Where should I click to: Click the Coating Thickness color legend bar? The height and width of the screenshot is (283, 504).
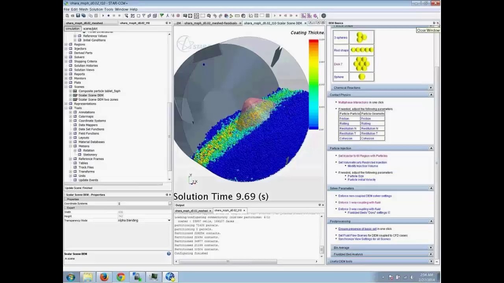pos(313,84)
